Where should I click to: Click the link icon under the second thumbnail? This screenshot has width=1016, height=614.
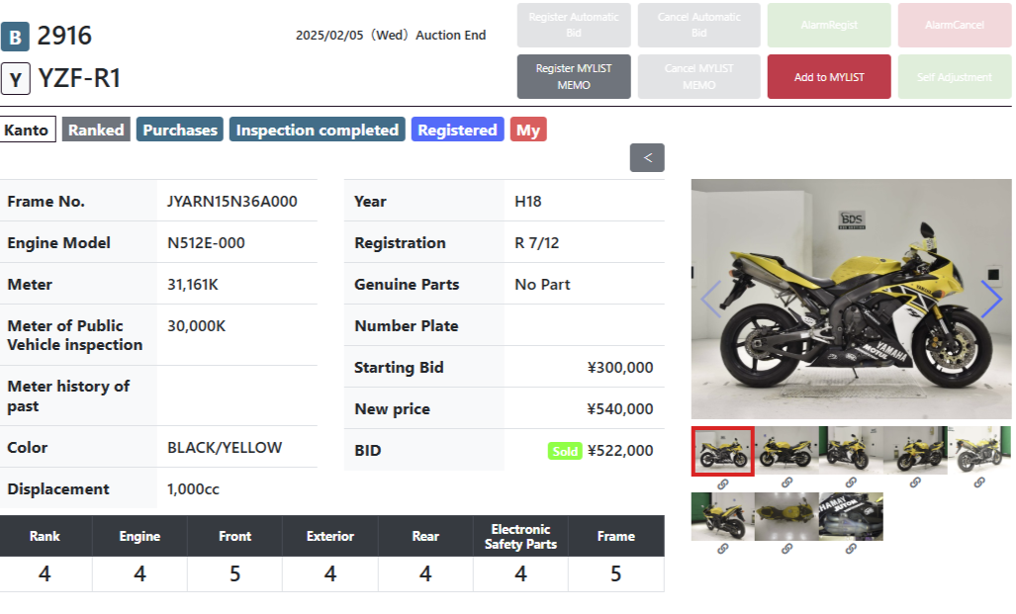(786, 483)
